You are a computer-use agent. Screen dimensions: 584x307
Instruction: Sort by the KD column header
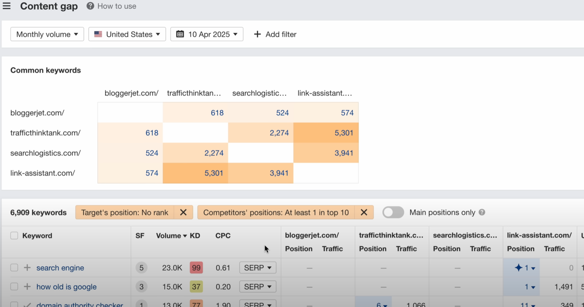coord(195,236)
